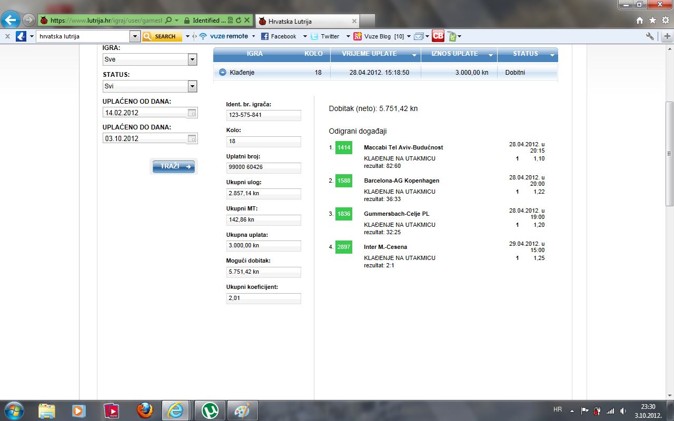Open the Windows Start button
The height and width of the screenshot is (421, 674).
[x=14, y=410]
